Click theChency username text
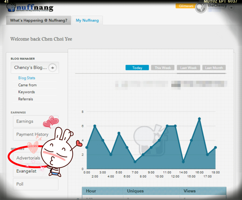The height and width of the screenshot is (200, 242). (x=217, y=5)
